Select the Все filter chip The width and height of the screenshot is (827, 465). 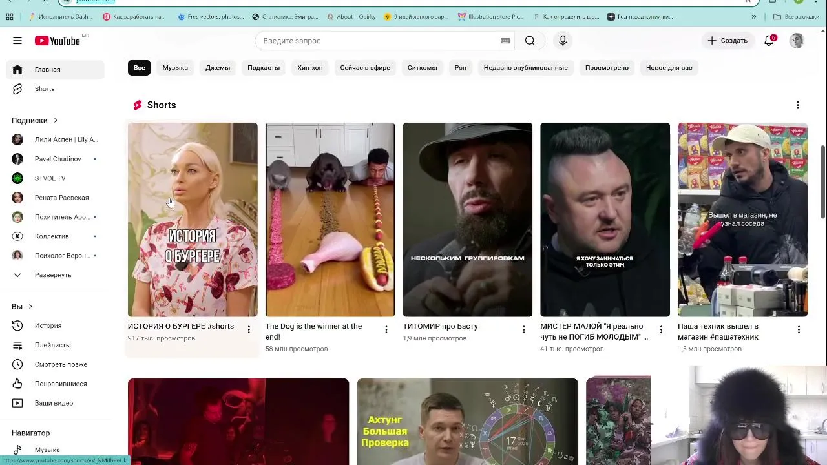140,68
